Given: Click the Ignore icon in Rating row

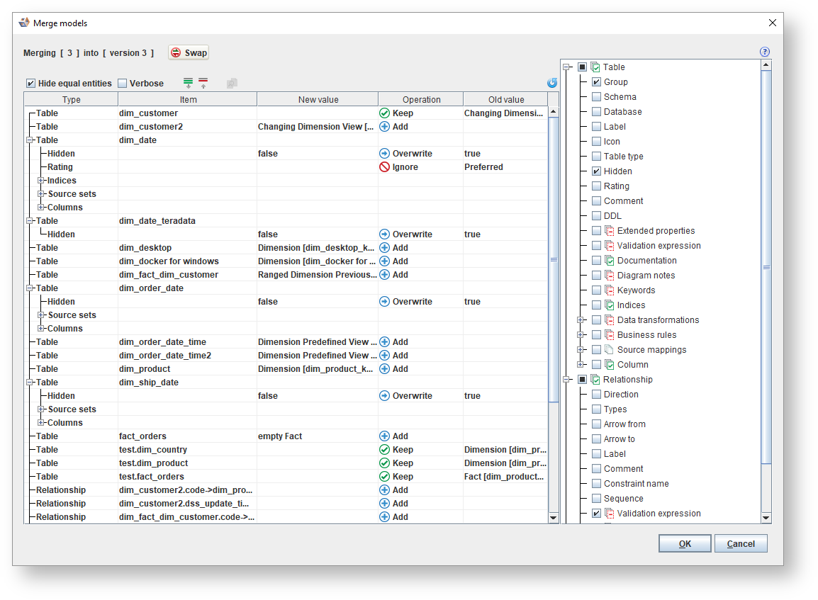Looking at the screenshot, I should pos(384,166).
